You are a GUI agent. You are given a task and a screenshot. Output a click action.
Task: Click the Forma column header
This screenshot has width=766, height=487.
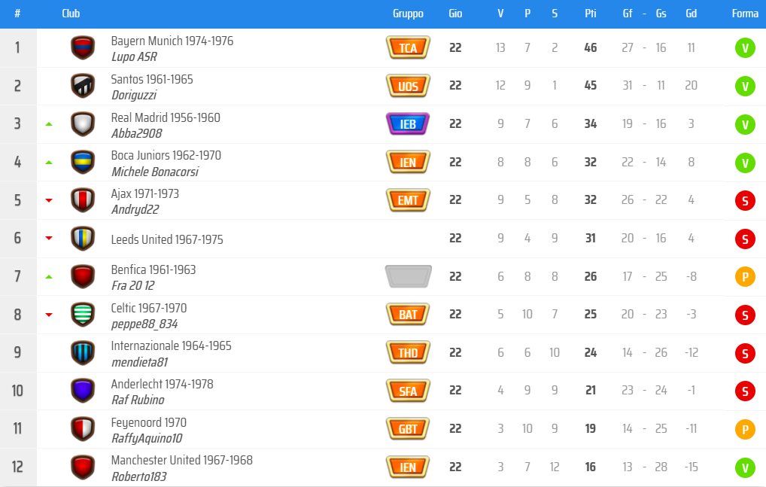coord(745,14)
